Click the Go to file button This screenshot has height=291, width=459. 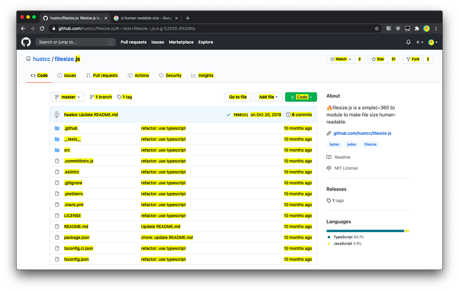(x=238, y=97)
